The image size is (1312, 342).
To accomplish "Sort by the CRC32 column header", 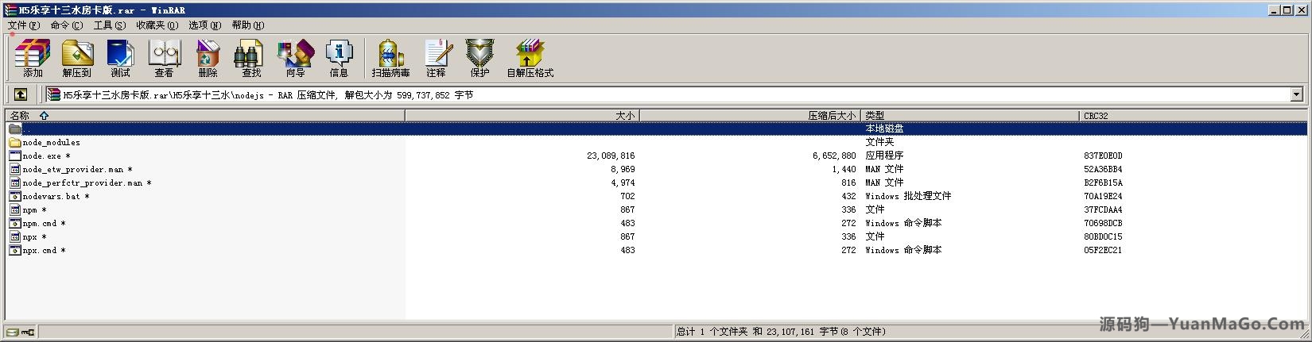I will click(1194, 115).
